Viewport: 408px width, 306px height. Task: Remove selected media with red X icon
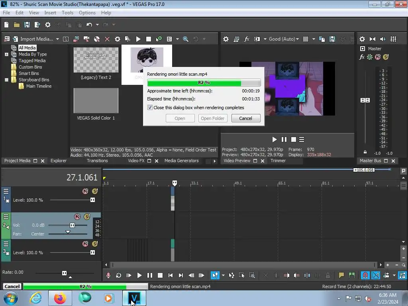107,39
